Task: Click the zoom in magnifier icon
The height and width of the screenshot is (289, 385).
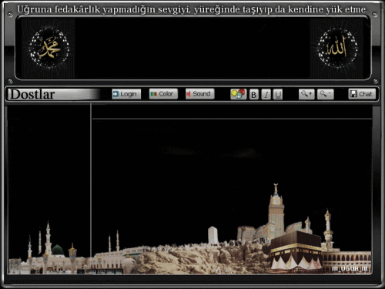Action: click(x=306, y=94)
